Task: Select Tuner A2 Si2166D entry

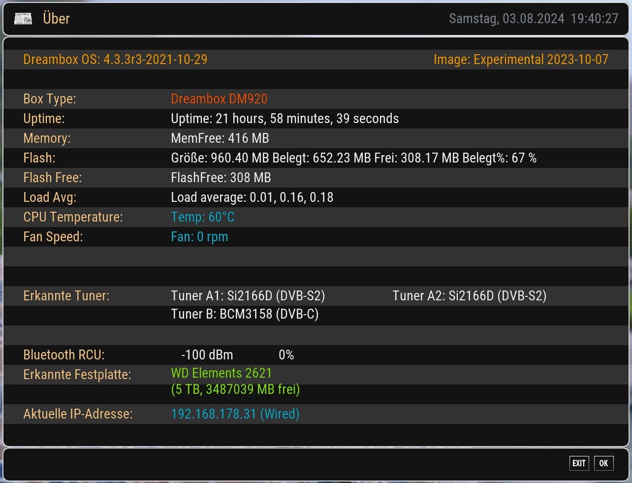Action: click(x=469, y=296)
